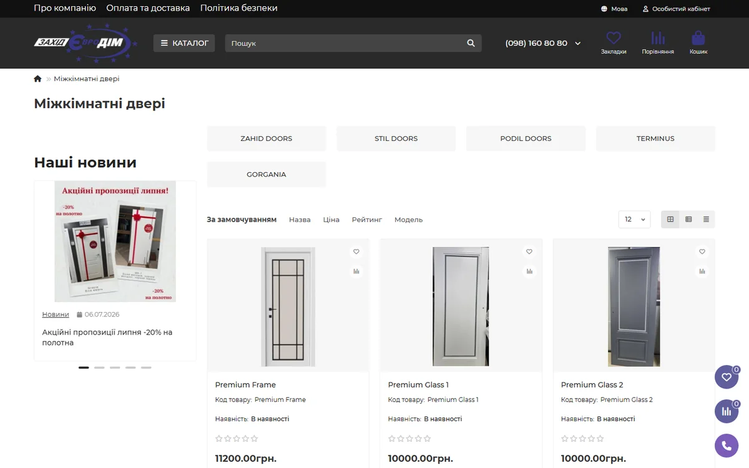Open Мова language selector

(614, 9)
